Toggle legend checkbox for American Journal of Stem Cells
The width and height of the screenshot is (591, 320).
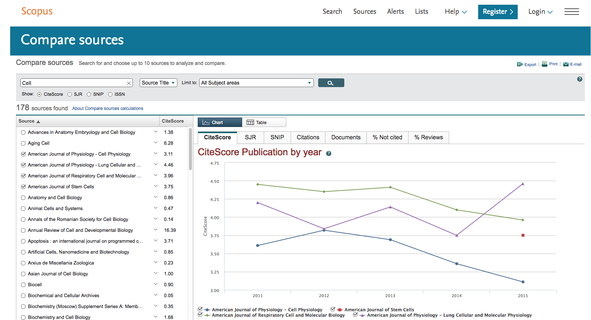click(333, 309)
